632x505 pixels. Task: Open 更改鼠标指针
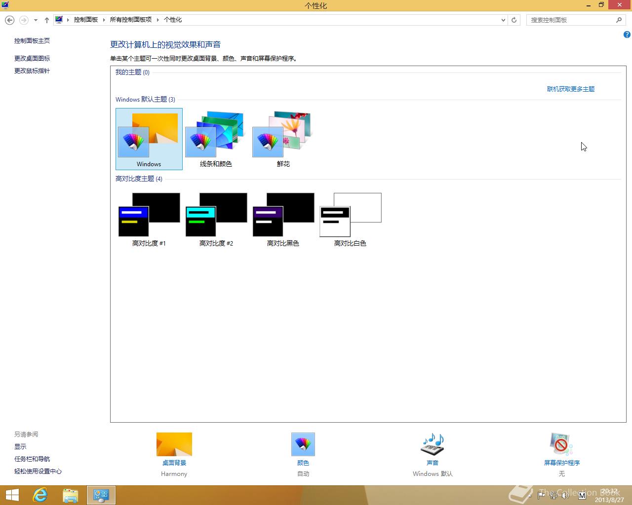[x=32, y=71]
